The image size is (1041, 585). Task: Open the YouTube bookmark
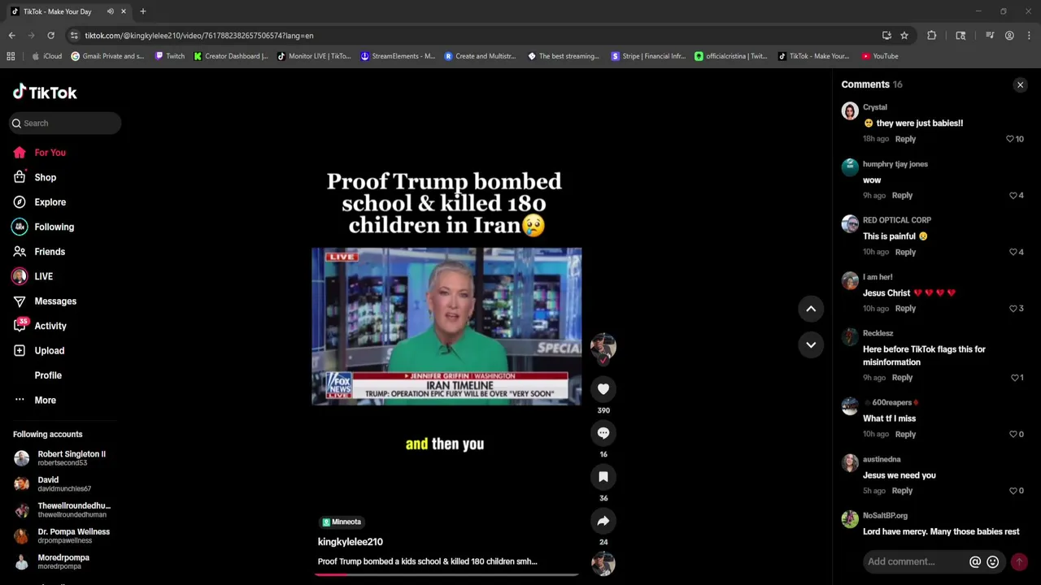(x=880, y=56)
